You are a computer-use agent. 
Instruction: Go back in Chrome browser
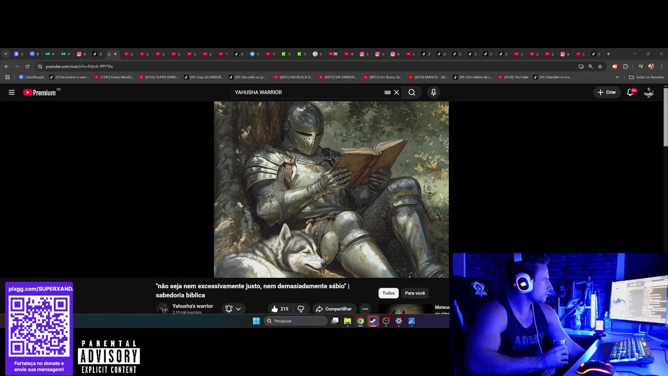point(6,66)
